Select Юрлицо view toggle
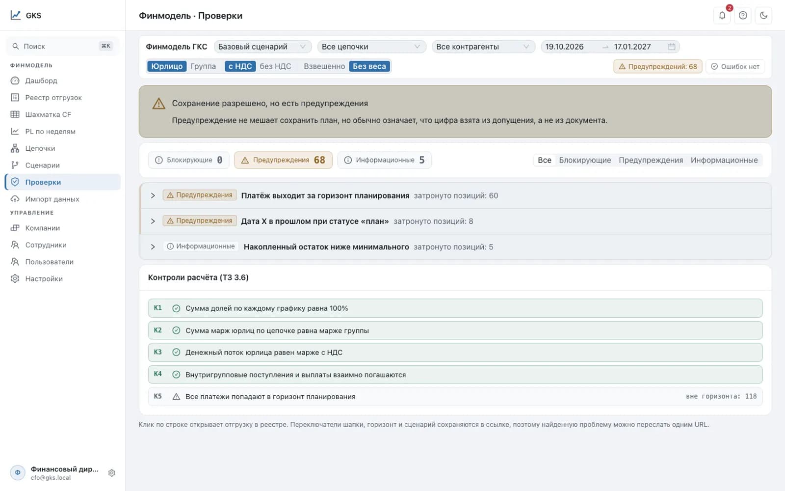The image size is (785, 491). click(167, 66)
